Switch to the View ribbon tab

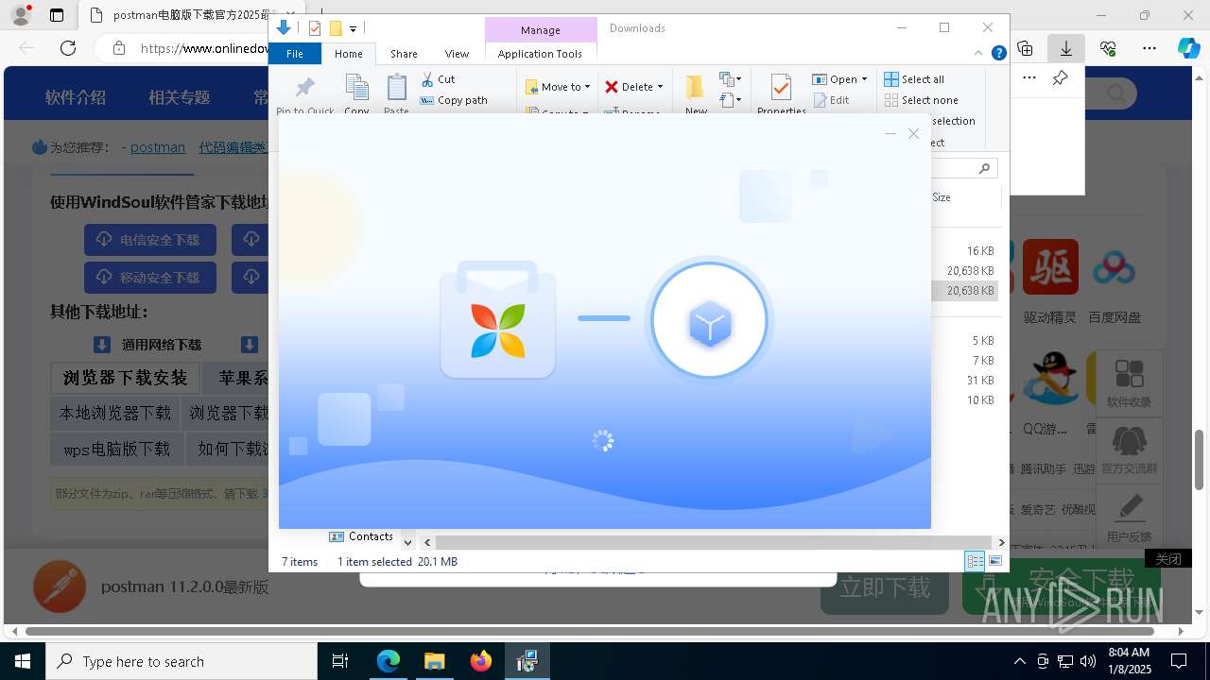[x=457, y=54]
